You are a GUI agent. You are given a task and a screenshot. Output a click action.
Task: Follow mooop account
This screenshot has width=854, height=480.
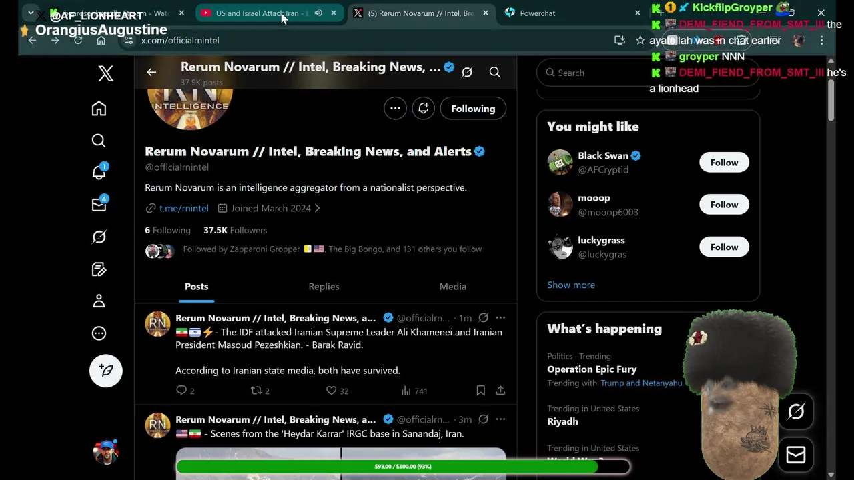click(724, 205)
